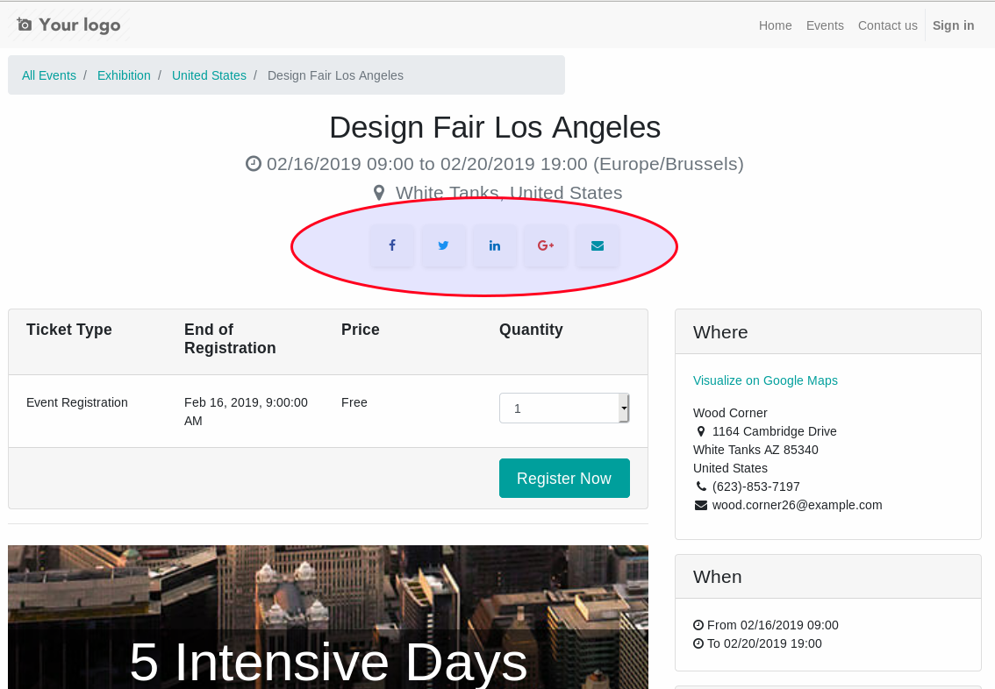This screenshot has width=995, height=689.
Task: Share event on Twitter
Action: point(444,245)
